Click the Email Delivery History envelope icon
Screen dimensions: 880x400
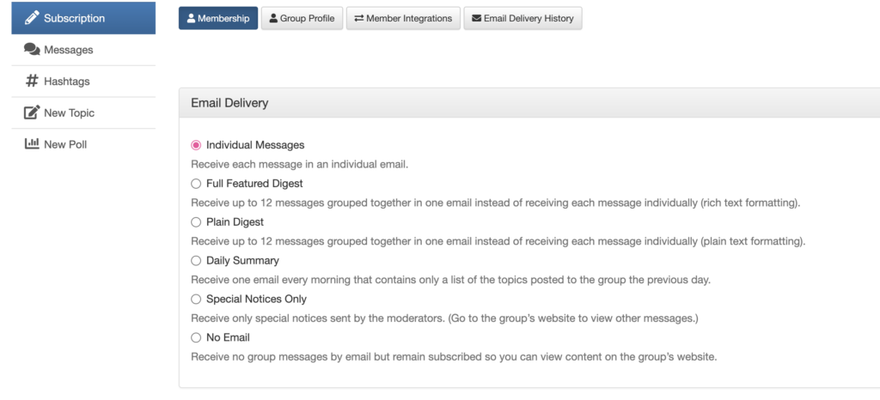point(476,19)
